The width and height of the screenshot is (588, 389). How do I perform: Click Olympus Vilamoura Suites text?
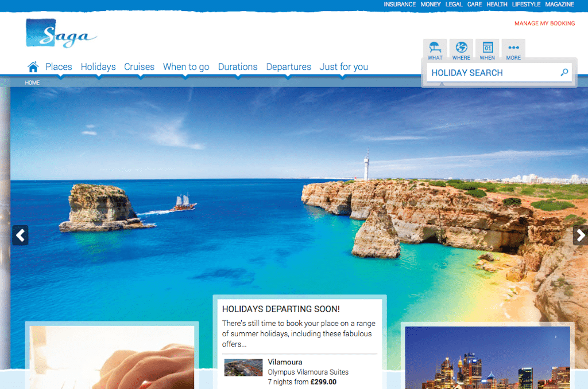point(308,372)
